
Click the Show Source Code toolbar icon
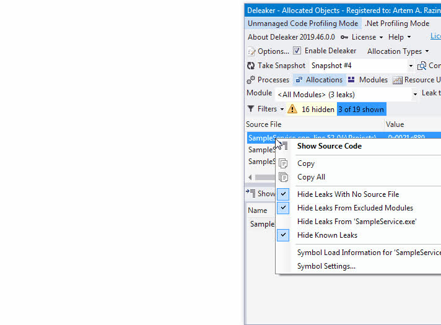coord(251,193)
